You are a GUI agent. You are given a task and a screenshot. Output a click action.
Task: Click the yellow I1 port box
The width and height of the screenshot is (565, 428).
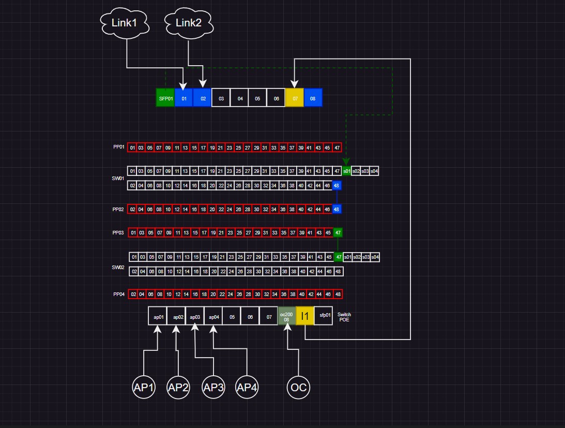pos(305,316)
